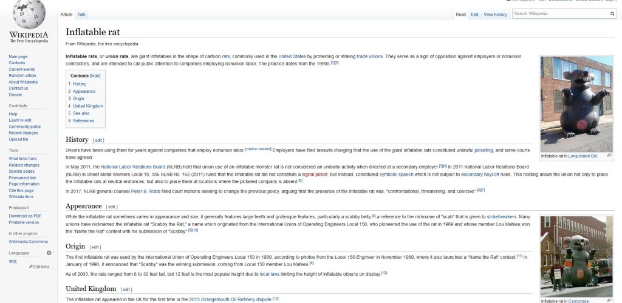Open the trade unions link
Screen dimensions: 622x303
pyautogui.click(x=369, y=56)
